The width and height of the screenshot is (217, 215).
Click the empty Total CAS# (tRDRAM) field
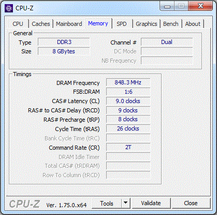tap(128, 166)
